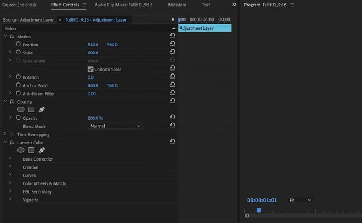Collapse the Video section with the up arrow
Image resolution: width=362 pixels, height=223 pixels.
click(174, 28)
